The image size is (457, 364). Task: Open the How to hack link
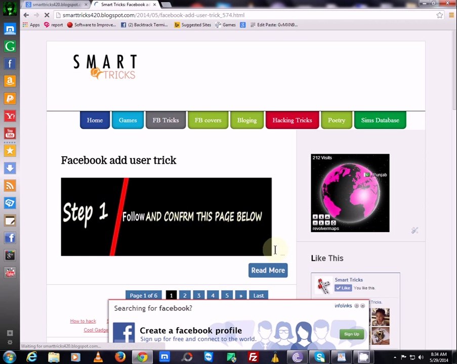(83, 321)
